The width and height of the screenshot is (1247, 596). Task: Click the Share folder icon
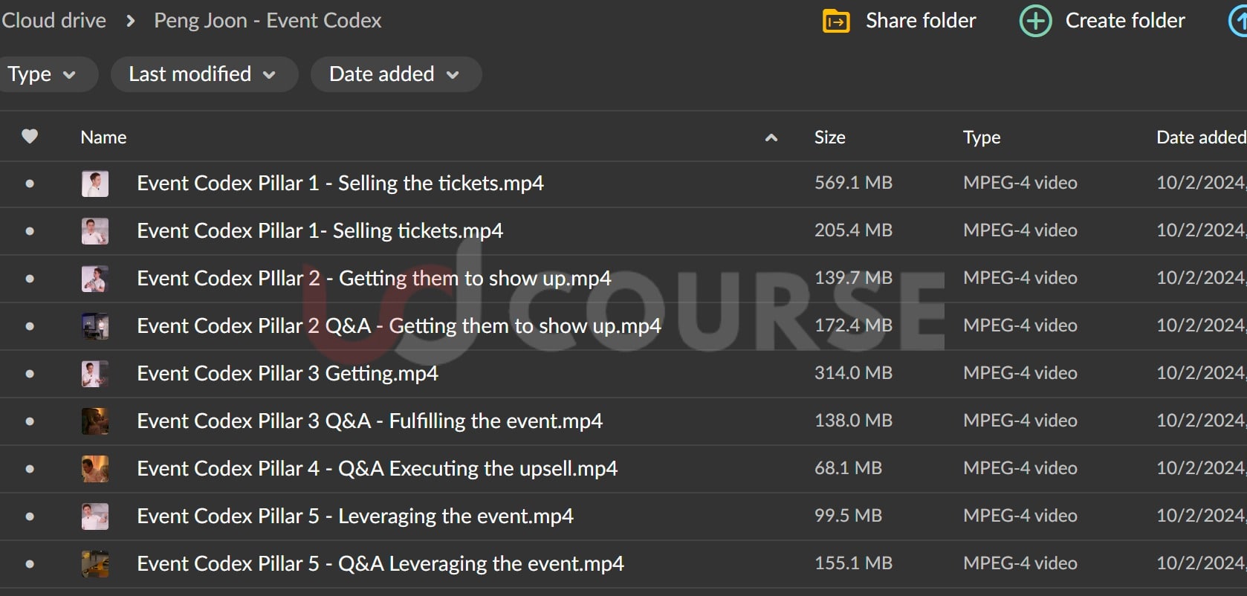tap(836, 21)
